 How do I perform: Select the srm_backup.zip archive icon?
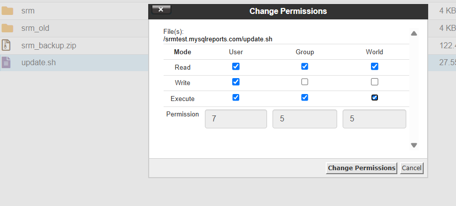click(x=6, y=45)
